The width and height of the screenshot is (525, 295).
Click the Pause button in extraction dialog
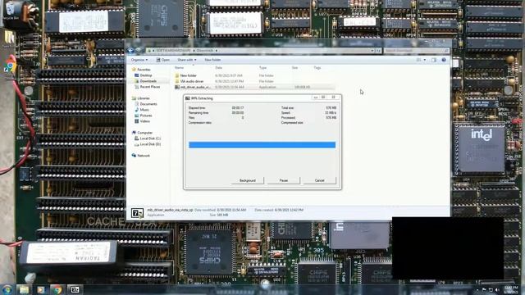[x=284, y=180]
